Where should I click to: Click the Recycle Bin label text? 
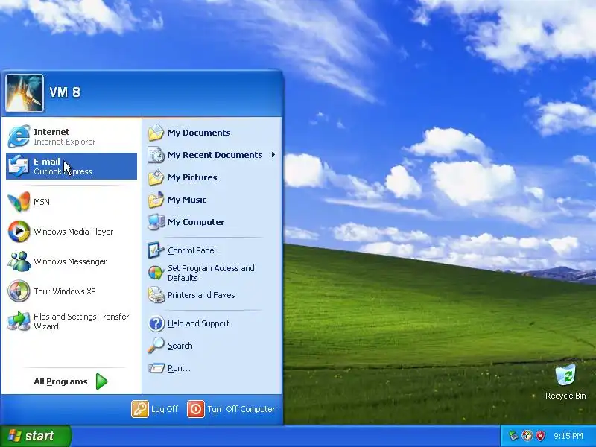coord(565,396)
